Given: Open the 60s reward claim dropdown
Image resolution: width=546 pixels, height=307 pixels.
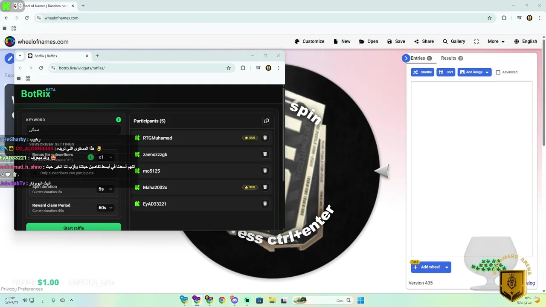Looking at the screenshot, I should (x=105, y=208).
